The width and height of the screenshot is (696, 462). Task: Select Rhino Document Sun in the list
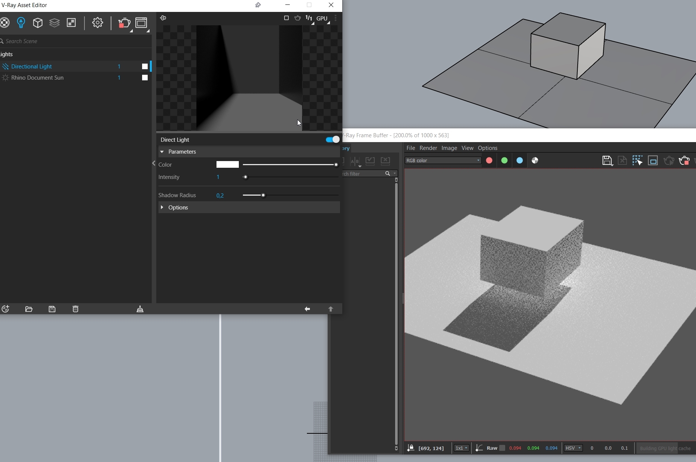click(x=37, y=78)
